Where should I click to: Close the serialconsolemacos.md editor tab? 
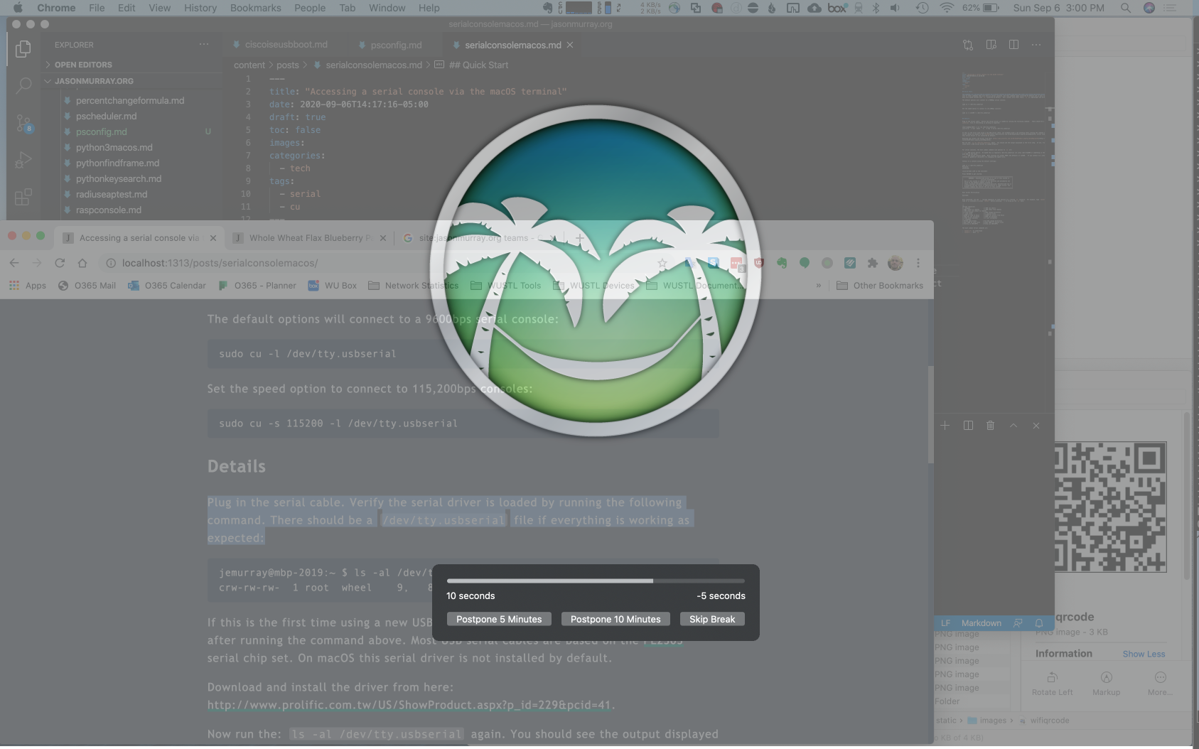pyautogui.click(x=570, y=45)
